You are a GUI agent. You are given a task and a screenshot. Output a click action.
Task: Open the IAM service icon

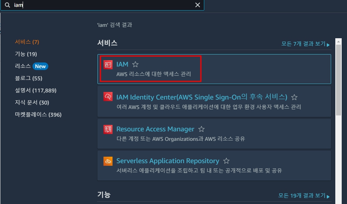point(108,65)
